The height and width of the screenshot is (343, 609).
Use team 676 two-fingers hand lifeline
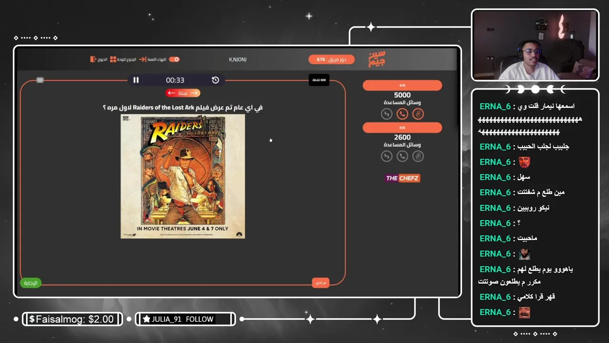pyautogui.click(x=418, y=114)
